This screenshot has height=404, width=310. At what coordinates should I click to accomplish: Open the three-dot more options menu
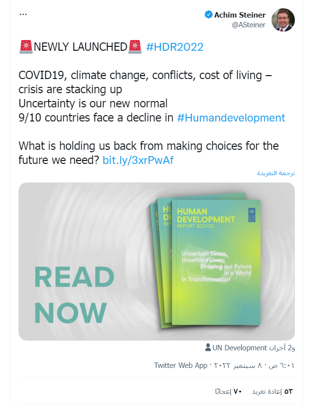pos(23,15)
